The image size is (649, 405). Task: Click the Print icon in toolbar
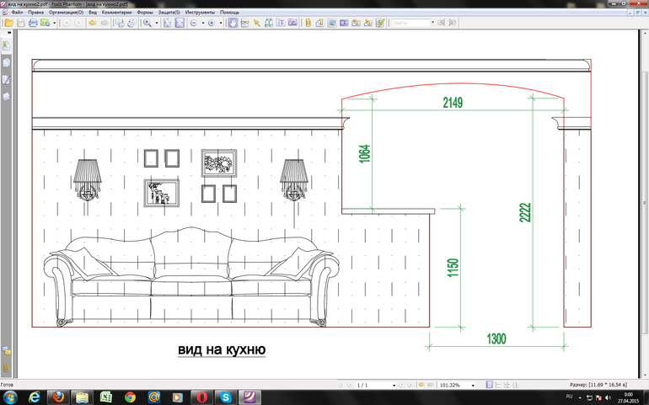[x=33, y=24]
